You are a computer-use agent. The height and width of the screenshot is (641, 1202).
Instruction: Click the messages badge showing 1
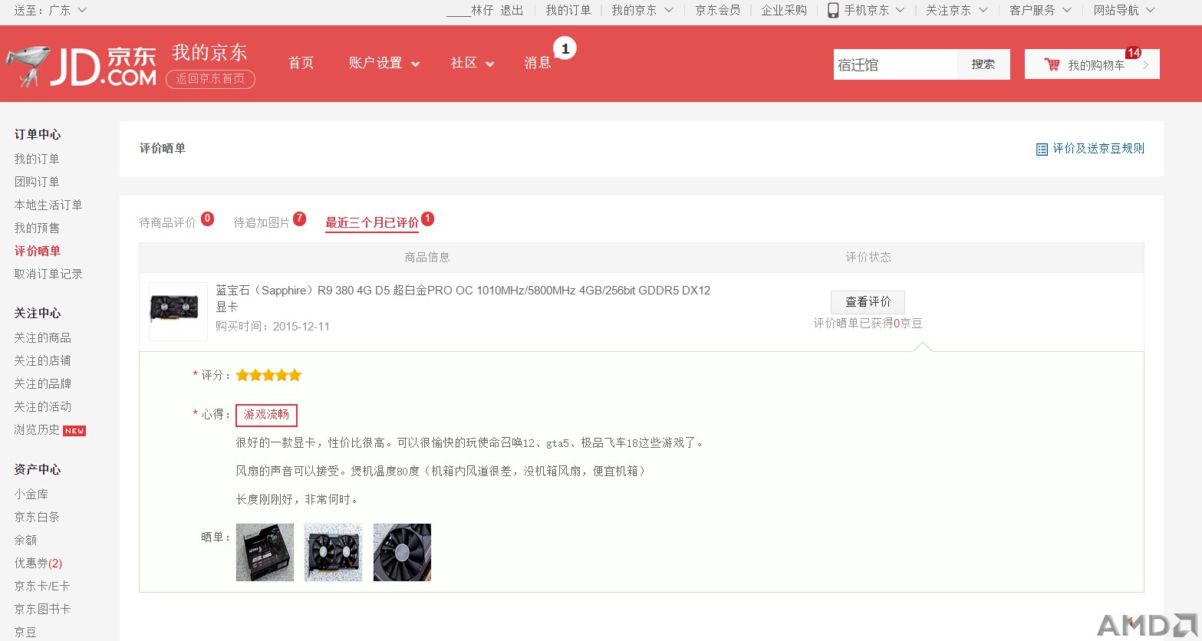point(565,49)
